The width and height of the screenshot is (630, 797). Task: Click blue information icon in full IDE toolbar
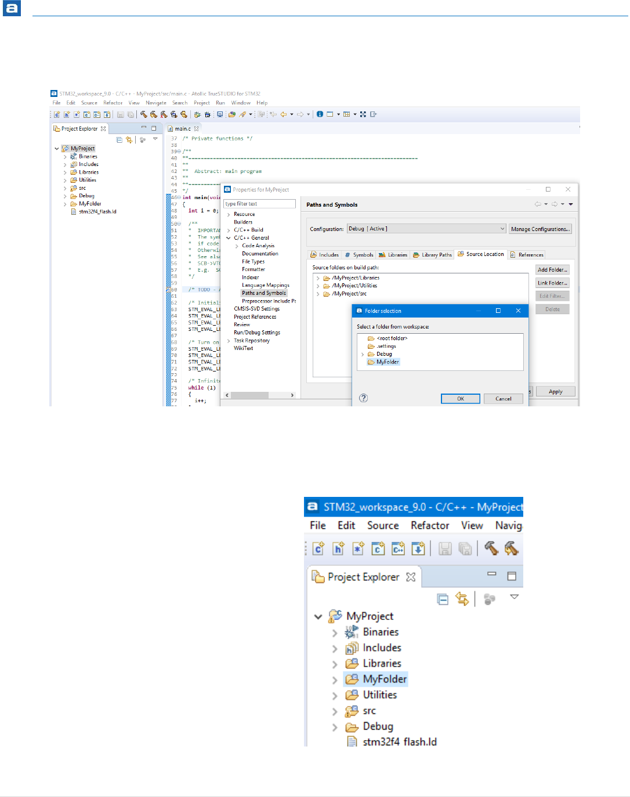(320, 114)
